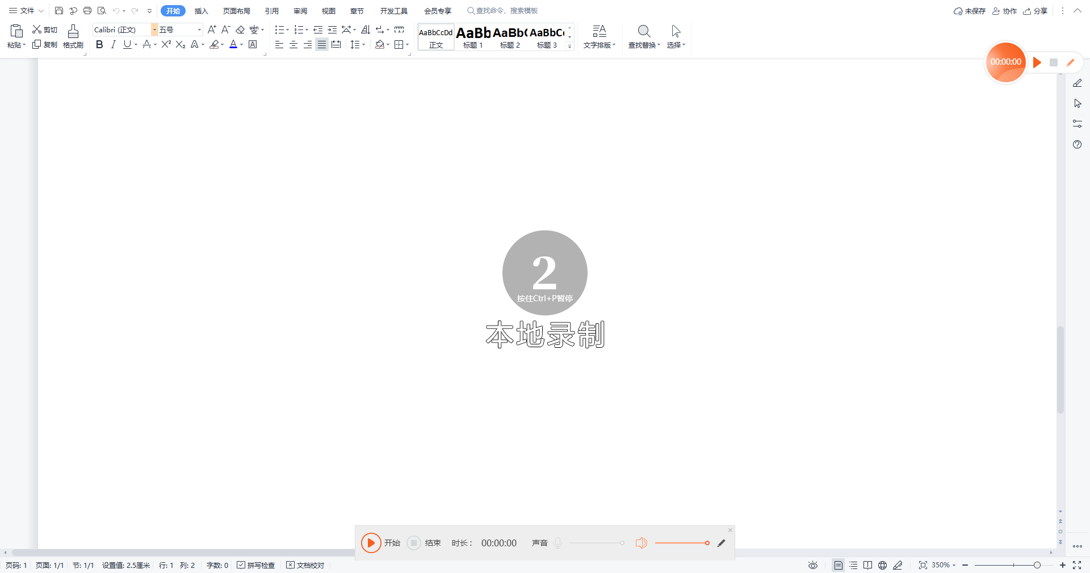Open the font name dropdown arrow
The height and width of the screenshot is (573, 1090).
tap(154, 30)
